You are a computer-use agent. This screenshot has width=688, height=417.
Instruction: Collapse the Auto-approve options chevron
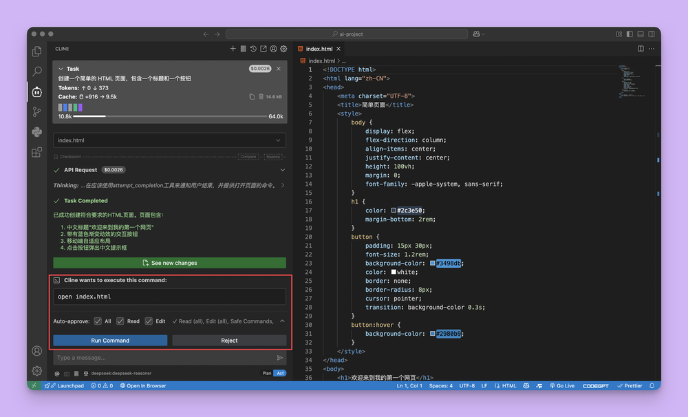point(281,321)
